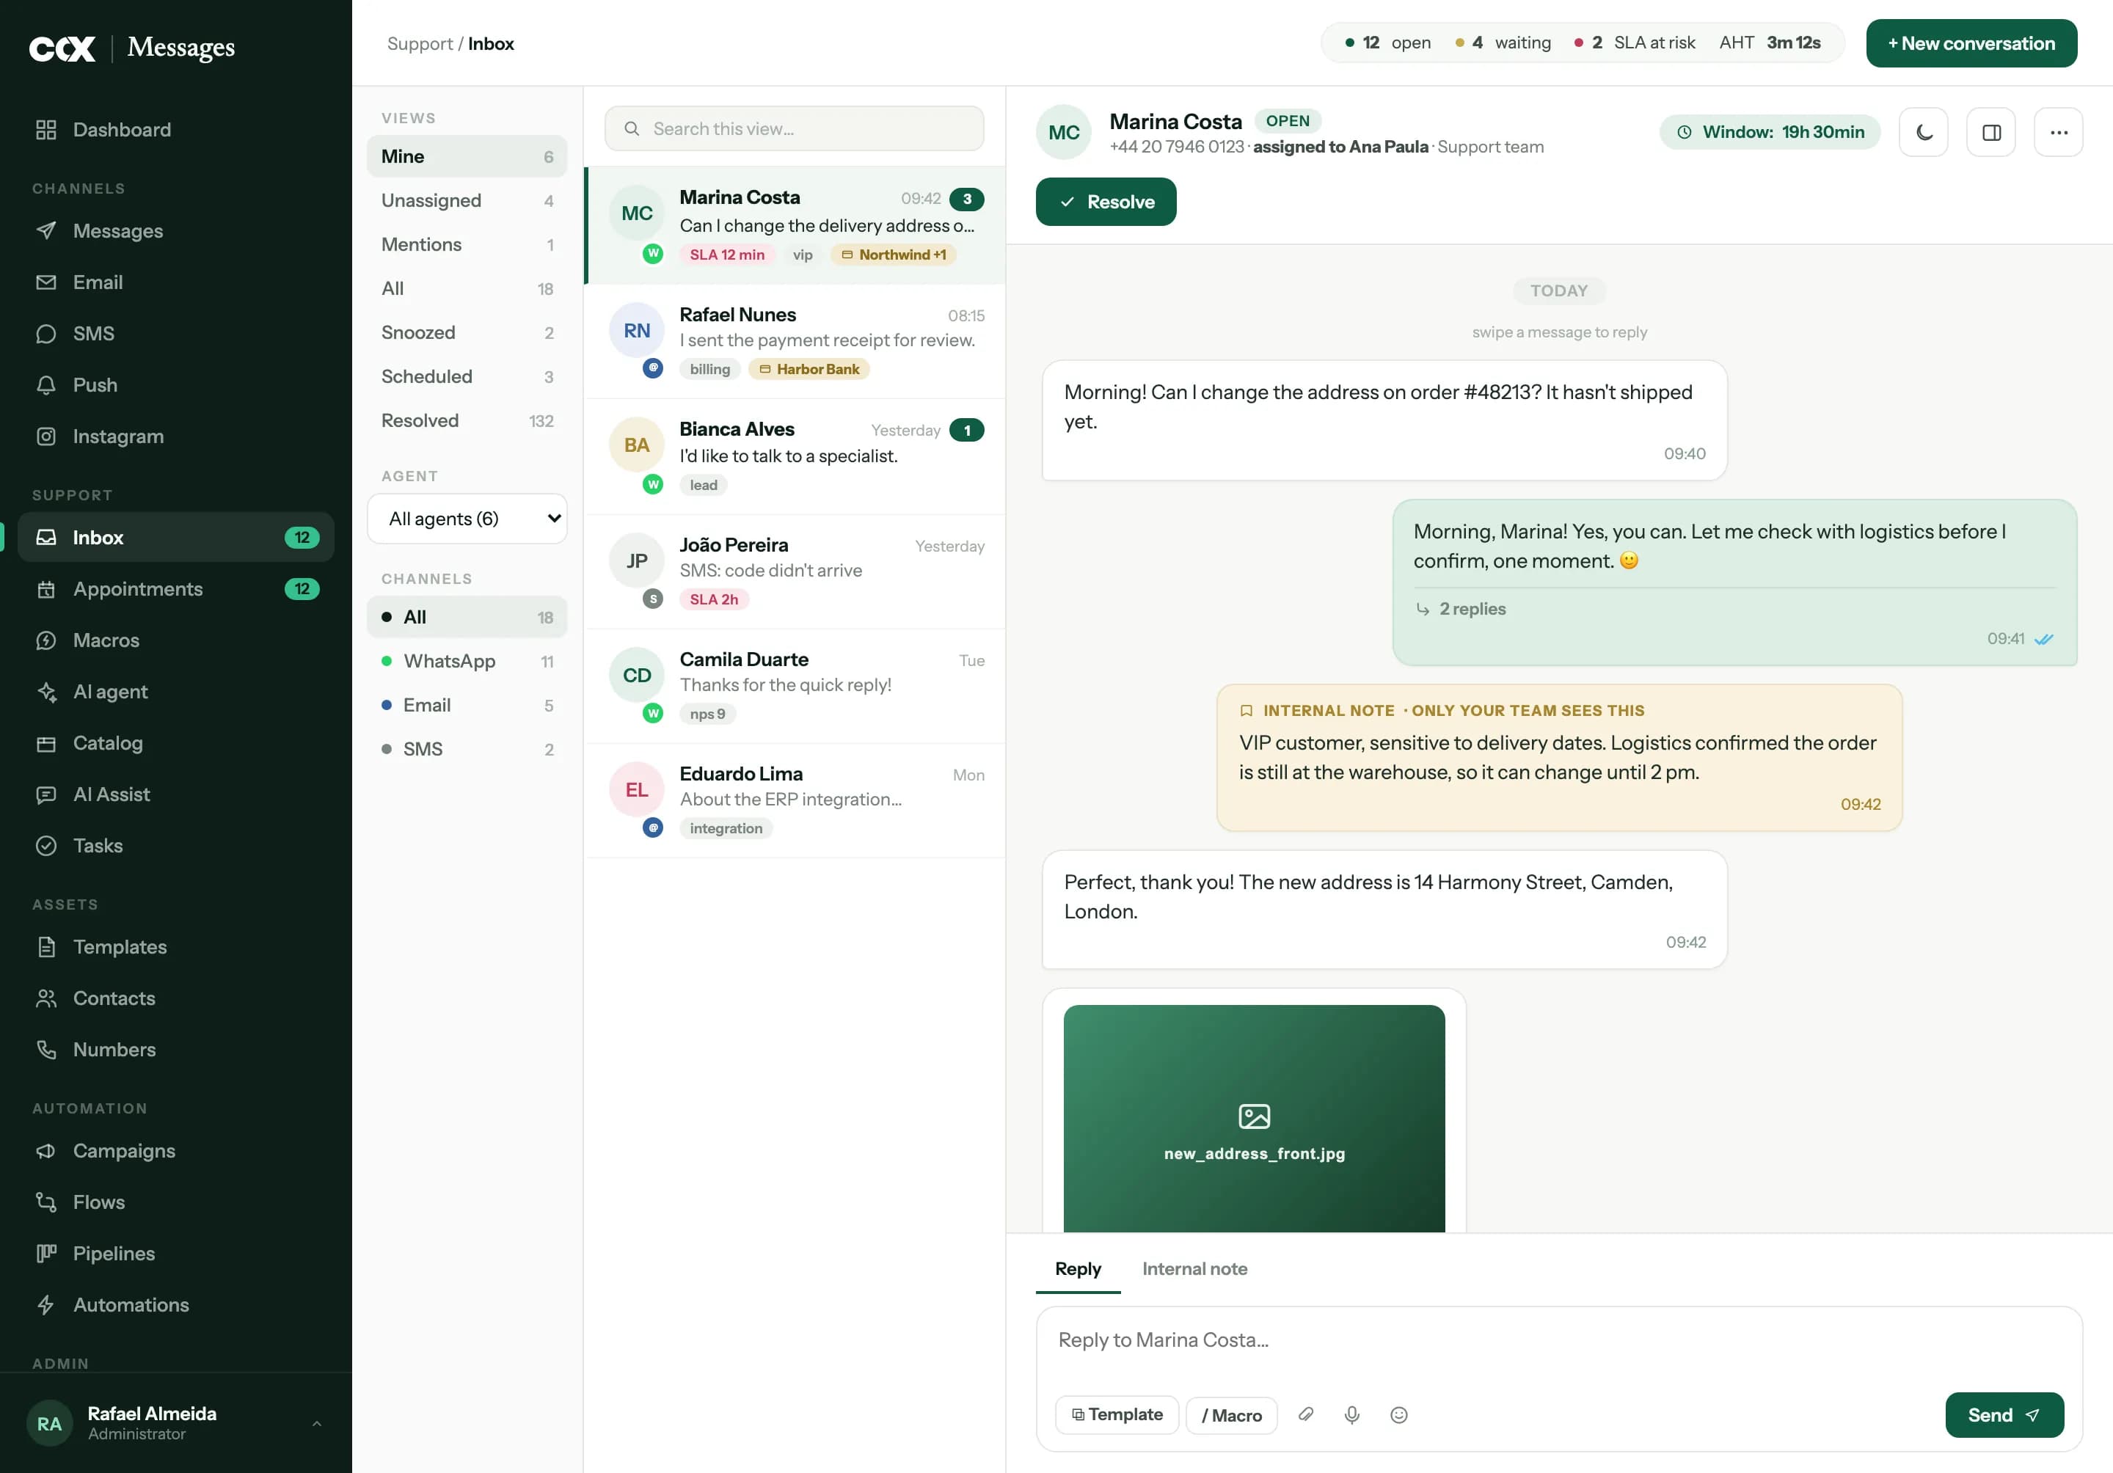Go to Tasks in the sidebar

tap(176, 846)
